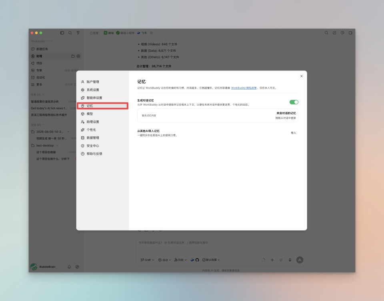Image resolution: width=384 pixels, height=301 pixels.
Task: Expand the 2026-06-05-14-3... space folder
Action: click(x=50, y=132)
